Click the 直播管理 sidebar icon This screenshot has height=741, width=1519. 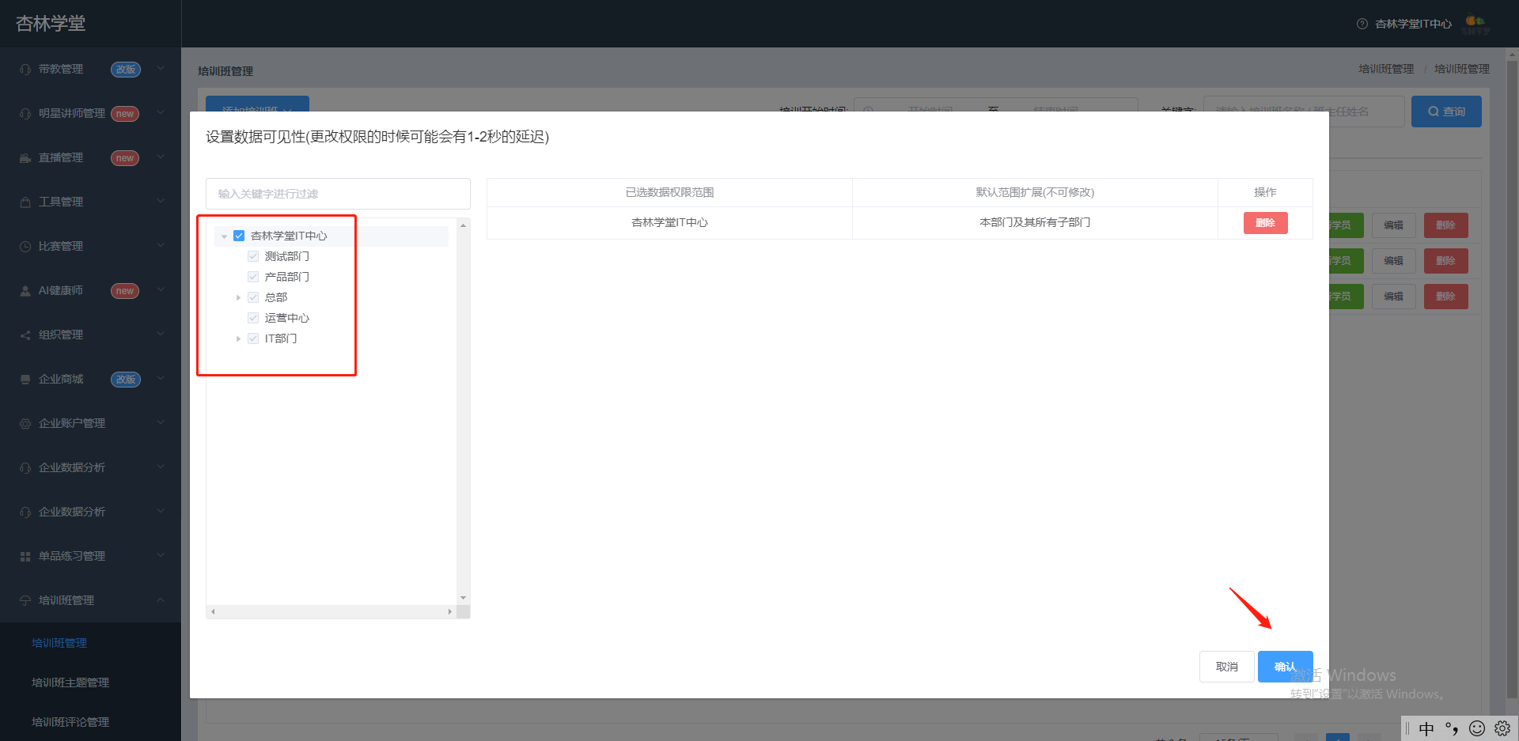pos(25,158)
